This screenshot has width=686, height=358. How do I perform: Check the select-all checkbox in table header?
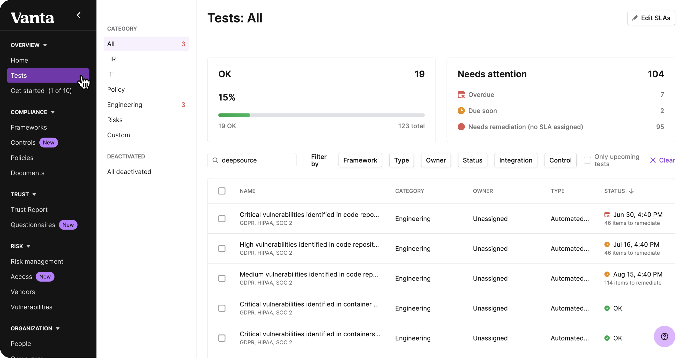pyautogui.click(x=222, y=191)
